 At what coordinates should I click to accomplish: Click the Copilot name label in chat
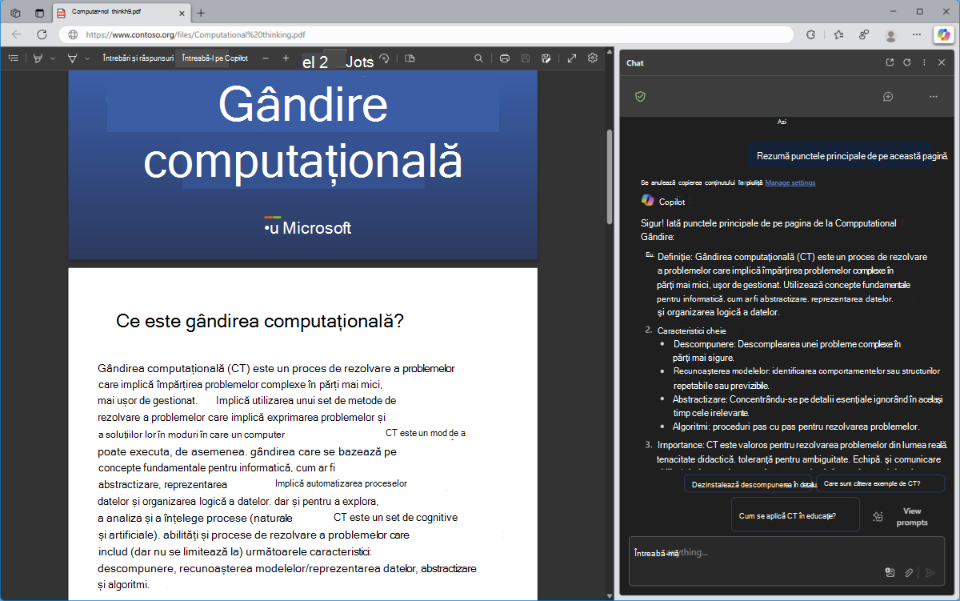[x=671, y=202]
